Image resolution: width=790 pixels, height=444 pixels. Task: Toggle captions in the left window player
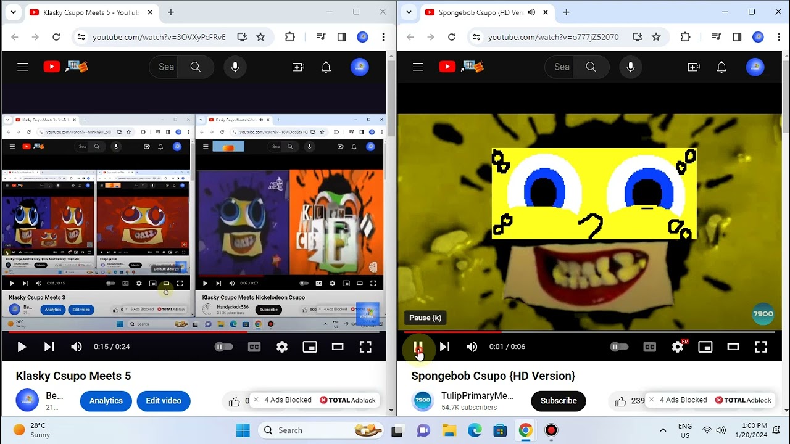pyautogui.click(x=254, y=347)
